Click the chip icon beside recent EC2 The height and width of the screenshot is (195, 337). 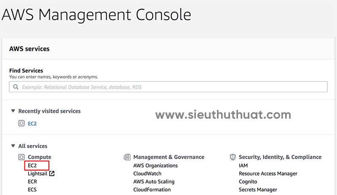pos(21,123)
